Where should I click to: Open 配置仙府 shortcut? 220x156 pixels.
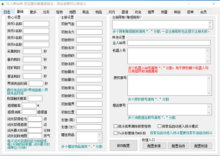coord(179,146)
